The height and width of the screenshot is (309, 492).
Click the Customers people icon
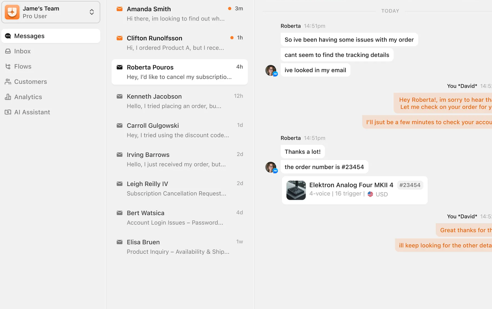[x=8, y=82]
